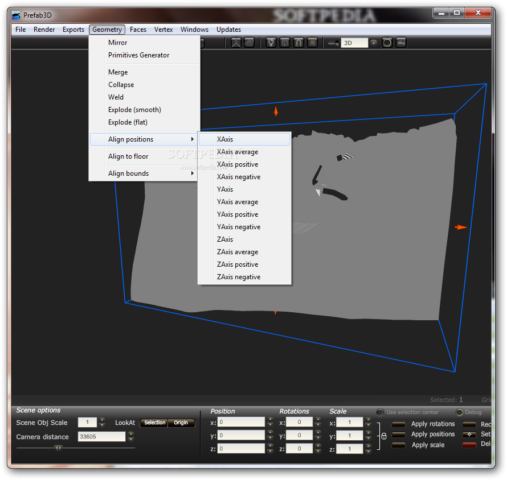Increase Scale x with up stepper
Screen dimensions: 507x480
click(x=368, y=419)
